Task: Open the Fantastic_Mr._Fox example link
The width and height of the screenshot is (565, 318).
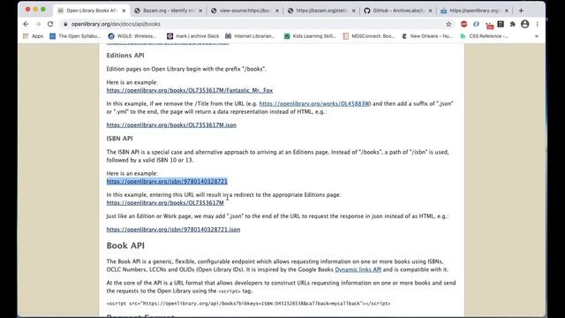Action: pos(190,90)
